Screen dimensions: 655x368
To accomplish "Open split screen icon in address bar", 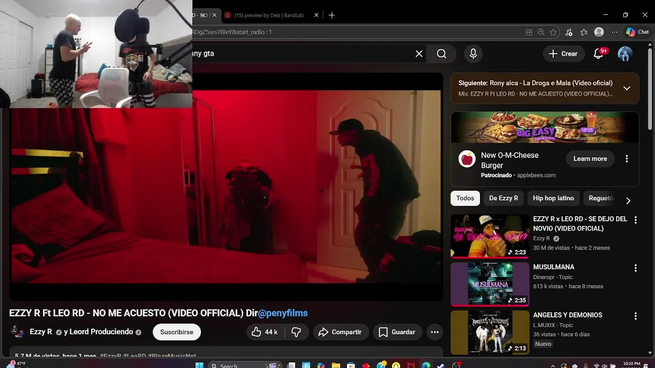I will [529, 32].
